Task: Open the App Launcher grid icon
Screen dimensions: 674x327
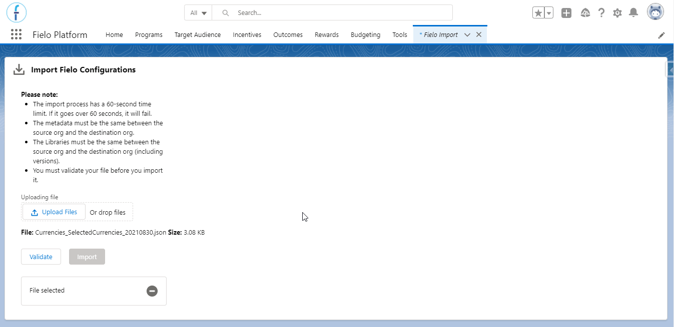Action: [16, 34]
